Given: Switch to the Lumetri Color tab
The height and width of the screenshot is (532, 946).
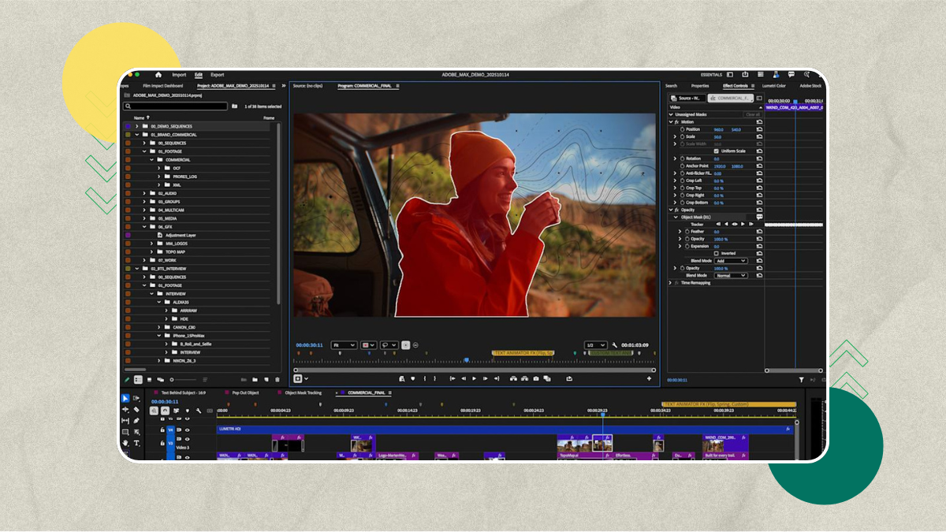Looking at the screenshot, I should [773, 86].
